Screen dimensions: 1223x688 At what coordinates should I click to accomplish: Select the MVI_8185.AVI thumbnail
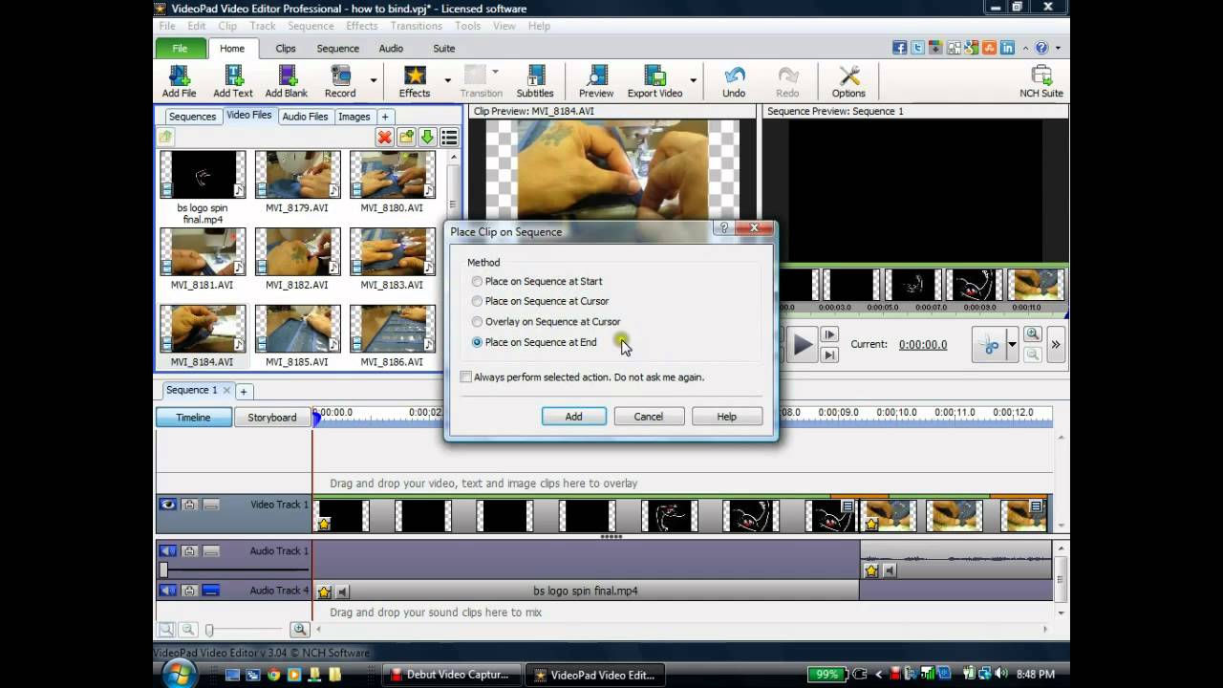coord(297,330)
